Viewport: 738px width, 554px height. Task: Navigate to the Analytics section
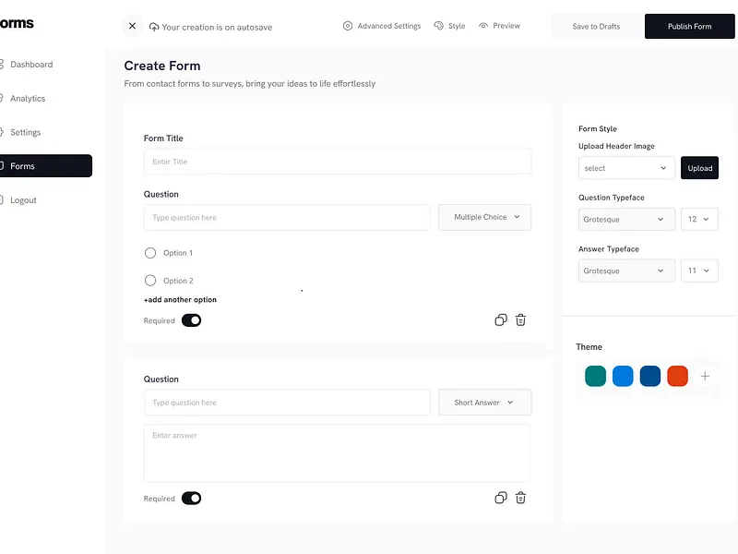click(x=28, y=98)
